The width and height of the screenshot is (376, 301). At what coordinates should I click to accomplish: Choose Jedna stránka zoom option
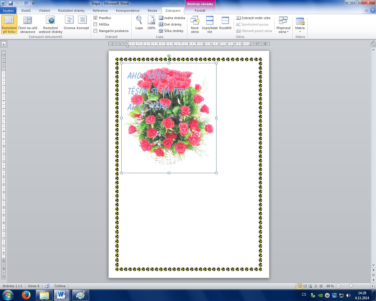click(x=172, y=18)
